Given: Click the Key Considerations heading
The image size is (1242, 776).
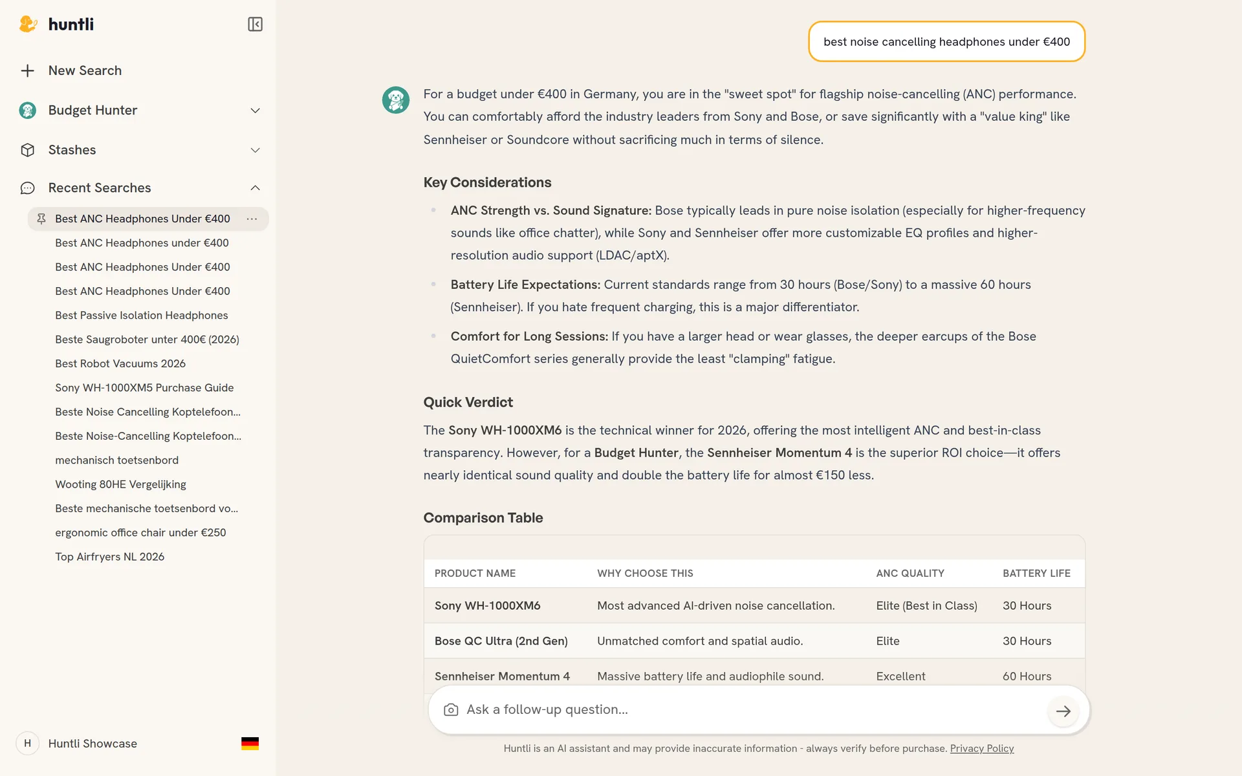Looking at the screenshot, I should click(487, 182).
